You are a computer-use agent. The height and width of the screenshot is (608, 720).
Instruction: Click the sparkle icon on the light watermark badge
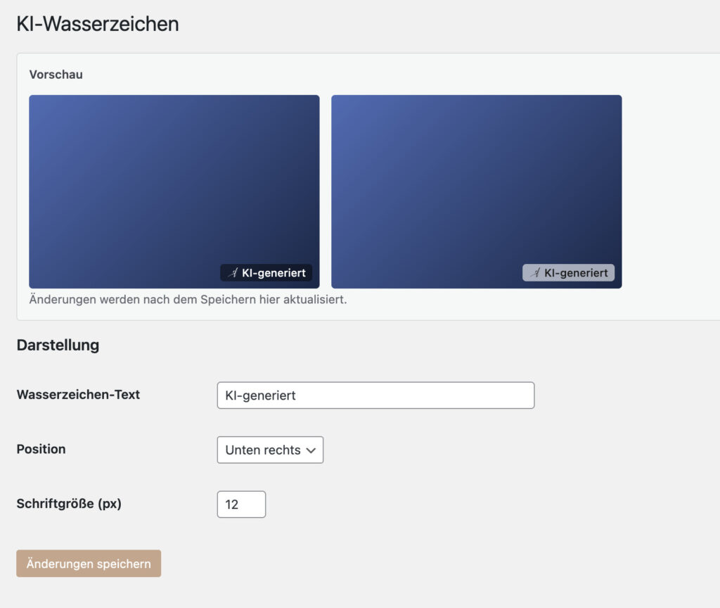click(536, 272)
